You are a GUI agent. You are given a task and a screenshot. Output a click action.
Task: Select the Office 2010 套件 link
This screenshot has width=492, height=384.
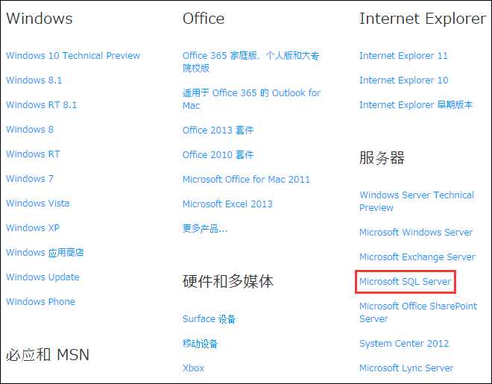[218, 154]
